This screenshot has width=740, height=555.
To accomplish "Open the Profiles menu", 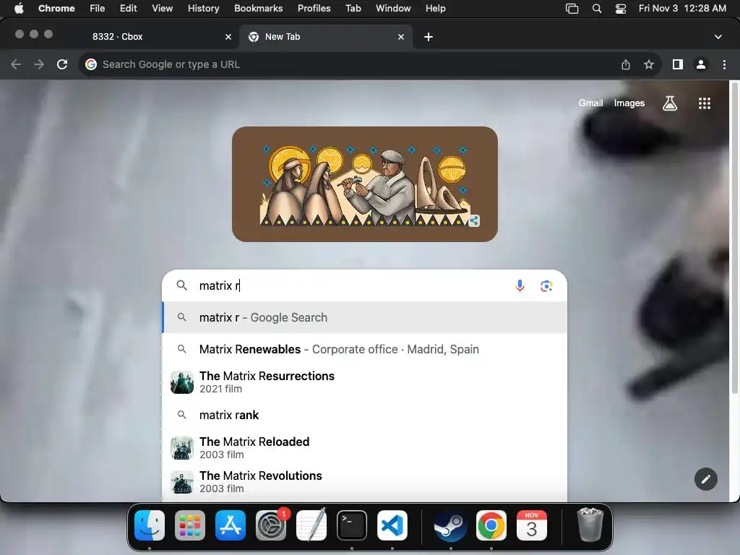I will pyautogui.click(x=314, y=8).
